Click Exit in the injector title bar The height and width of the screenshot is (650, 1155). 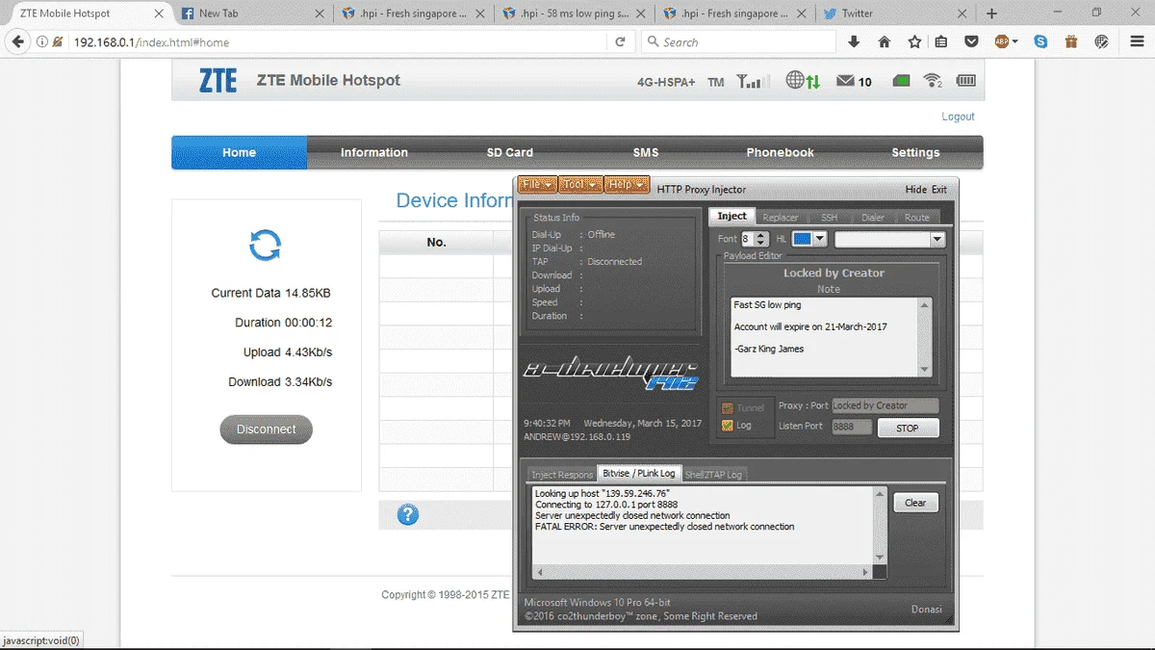pyautogui.click(x=938, y=190)
